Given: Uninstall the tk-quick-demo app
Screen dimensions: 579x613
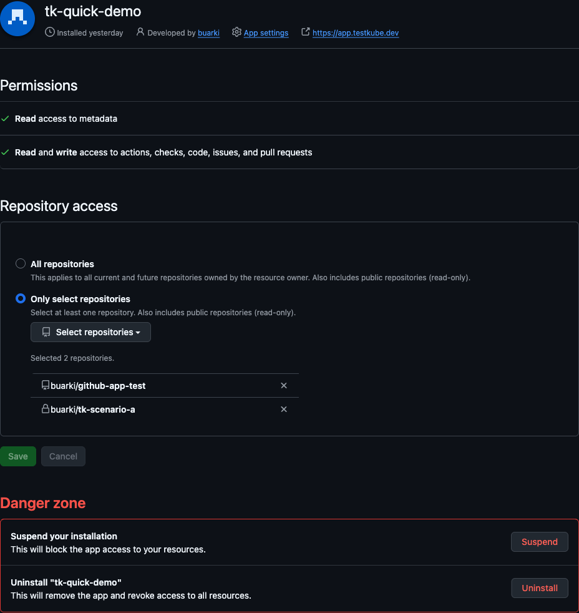Looking at the screenshot, I should [540, 588].
